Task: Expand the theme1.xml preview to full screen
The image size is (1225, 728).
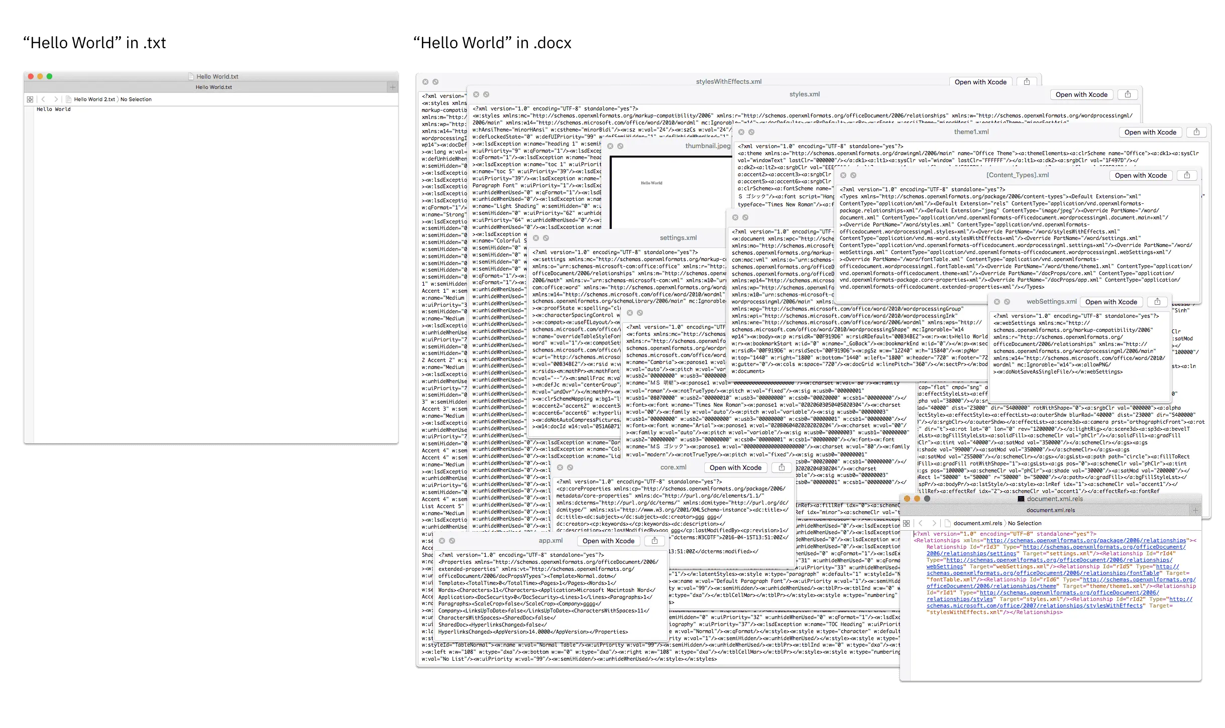Action: [x=751, y=132]
